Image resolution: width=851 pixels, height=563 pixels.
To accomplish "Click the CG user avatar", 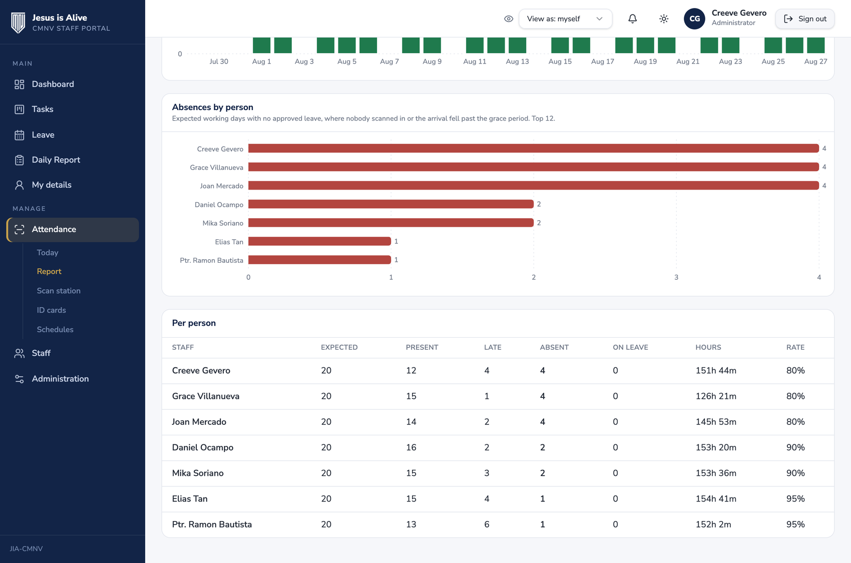I will point(694,19).
